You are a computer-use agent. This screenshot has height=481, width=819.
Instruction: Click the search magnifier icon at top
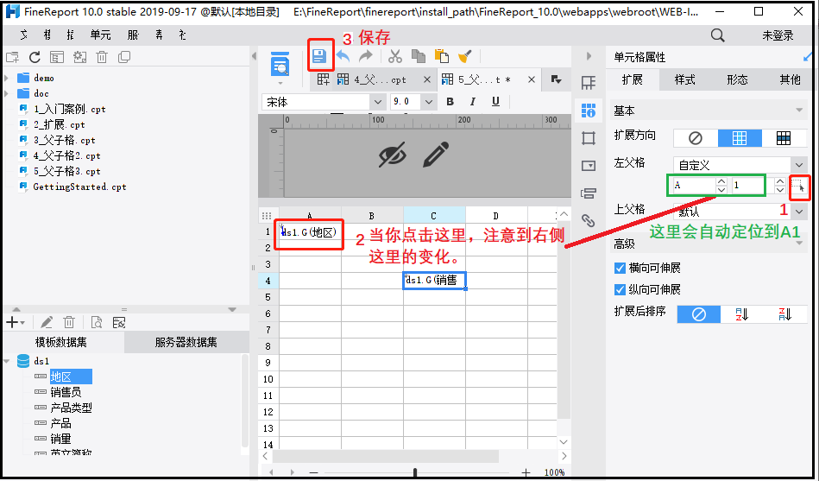pos(717,35)
